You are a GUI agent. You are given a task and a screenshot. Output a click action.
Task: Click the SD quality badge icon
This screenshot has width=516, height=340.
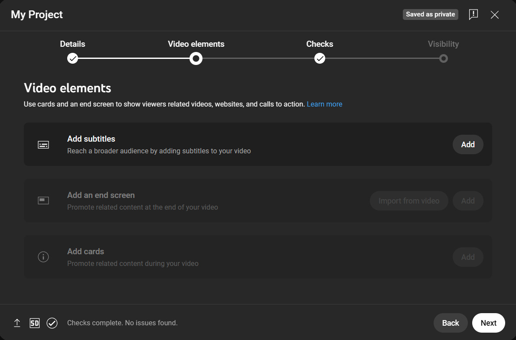pos(35,323)
